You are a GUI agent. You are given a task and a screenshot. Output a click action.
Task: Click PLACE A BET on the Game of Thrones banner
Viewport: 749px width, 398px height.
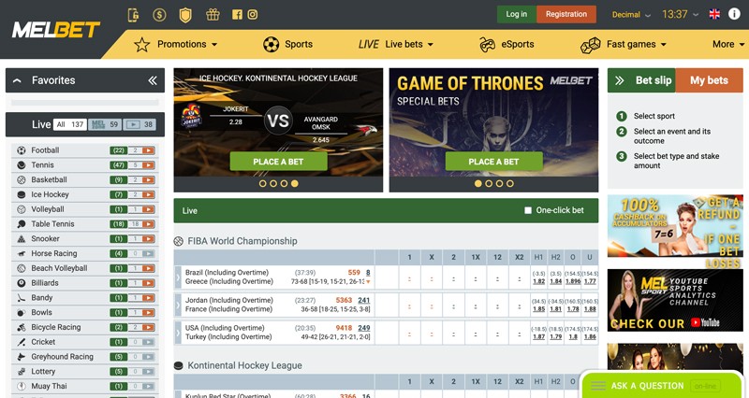494,162
